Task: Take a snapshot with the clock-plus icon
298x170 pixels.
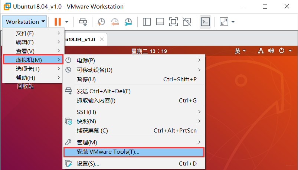Action: [x=101, y=22]
